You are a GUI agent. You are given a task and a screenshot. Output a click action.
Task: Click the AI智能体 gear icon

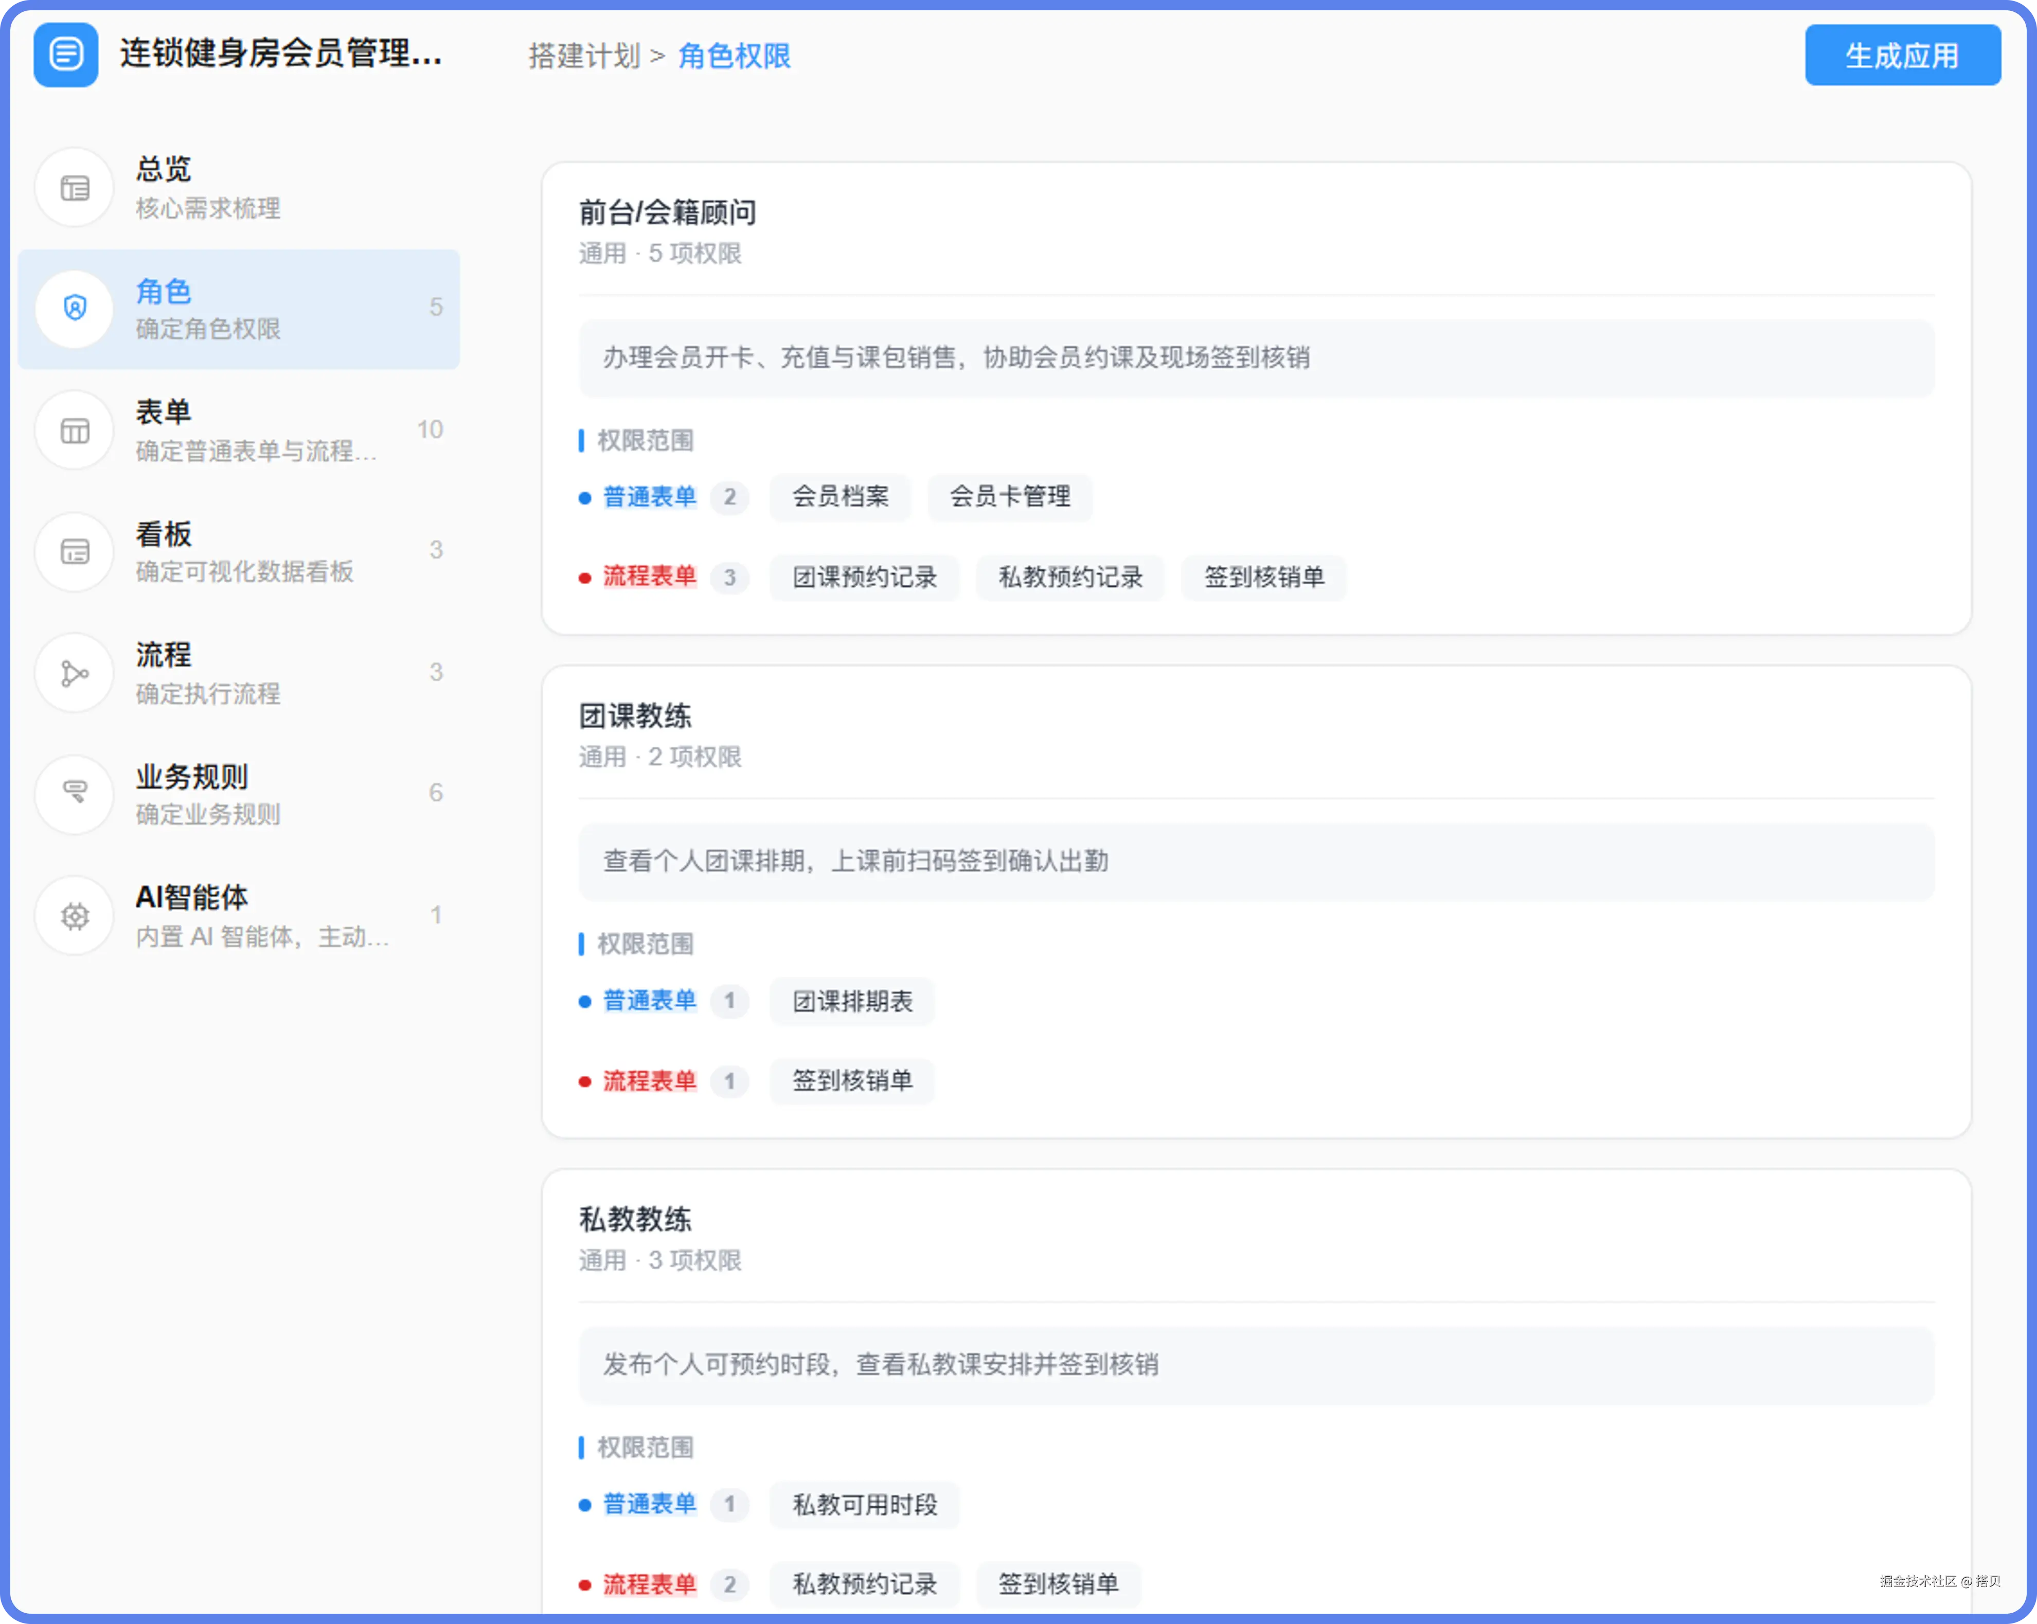coord(75,915)
